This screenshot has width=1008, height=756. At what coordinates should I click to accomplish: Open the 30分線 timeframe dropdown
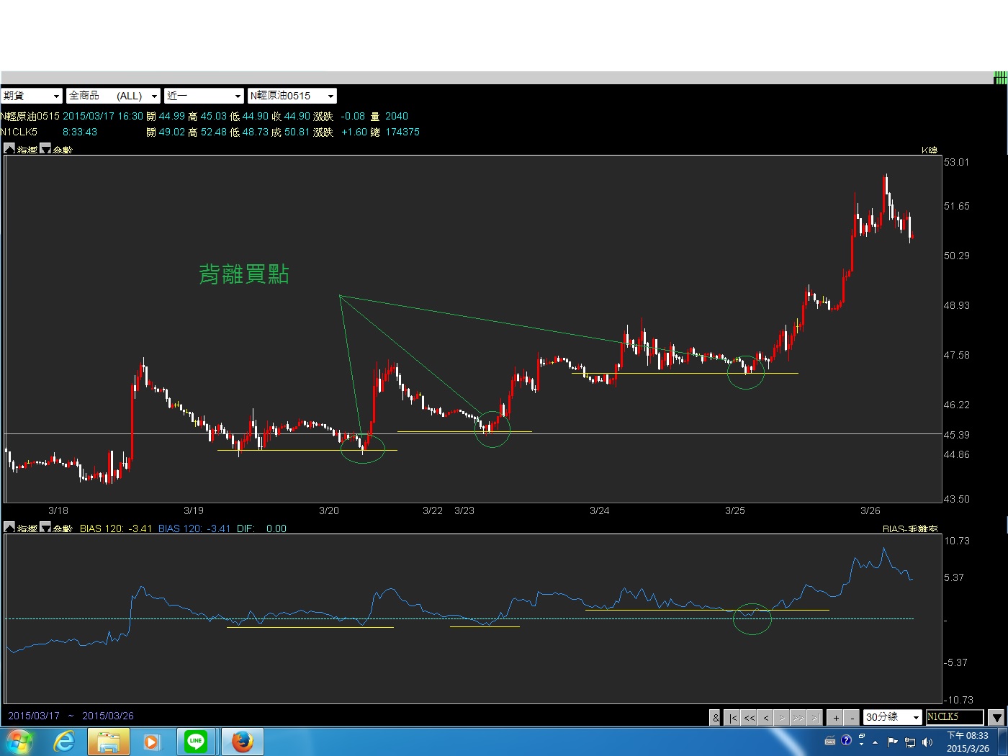click(x=893, y=717)
